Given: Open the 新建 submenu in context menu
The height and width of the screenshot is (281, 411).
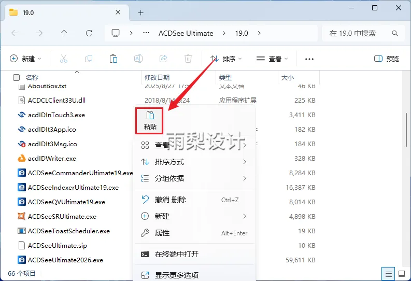Looking at the screenshot, I should (x=194, y=216).
